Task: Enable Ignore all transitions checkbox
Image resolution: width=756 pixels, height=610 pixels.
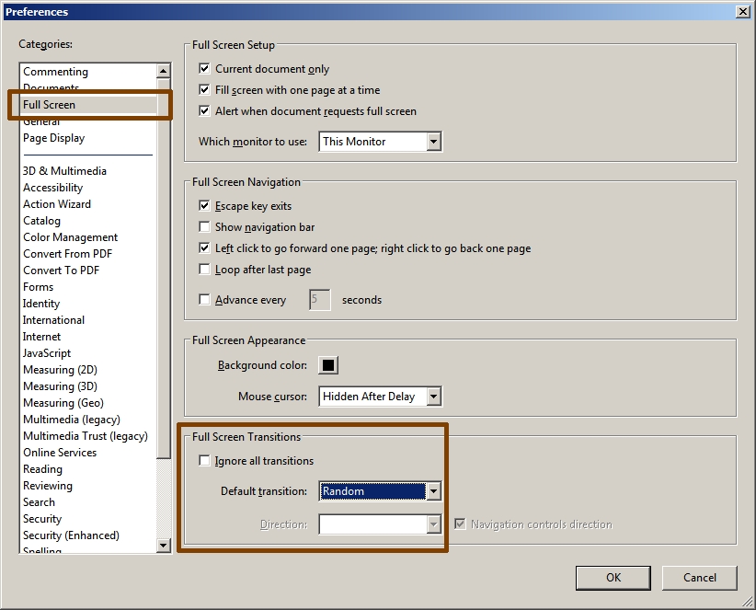Action: point(204,461)
